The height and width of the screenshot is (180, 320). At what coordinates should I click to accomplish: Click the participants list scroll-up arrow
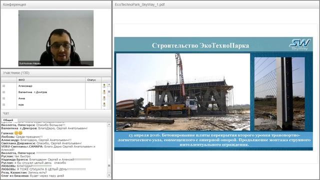109,84
